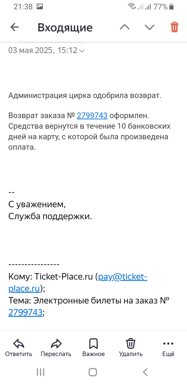Open the pay@ticket-place.ru email link

click(x=123, y=277)
